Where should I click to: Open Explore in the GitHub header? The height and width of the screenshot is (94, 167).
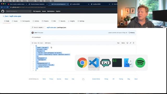coord(58,11)
